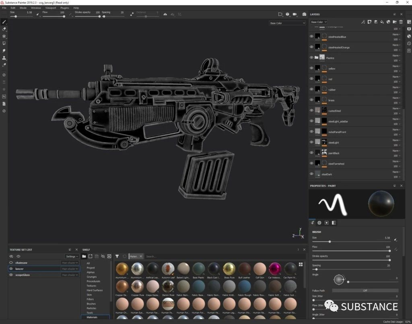Open blend mode dropdown for red layer
This screenshot has width=412, height=324.
(x=396, y=77)
